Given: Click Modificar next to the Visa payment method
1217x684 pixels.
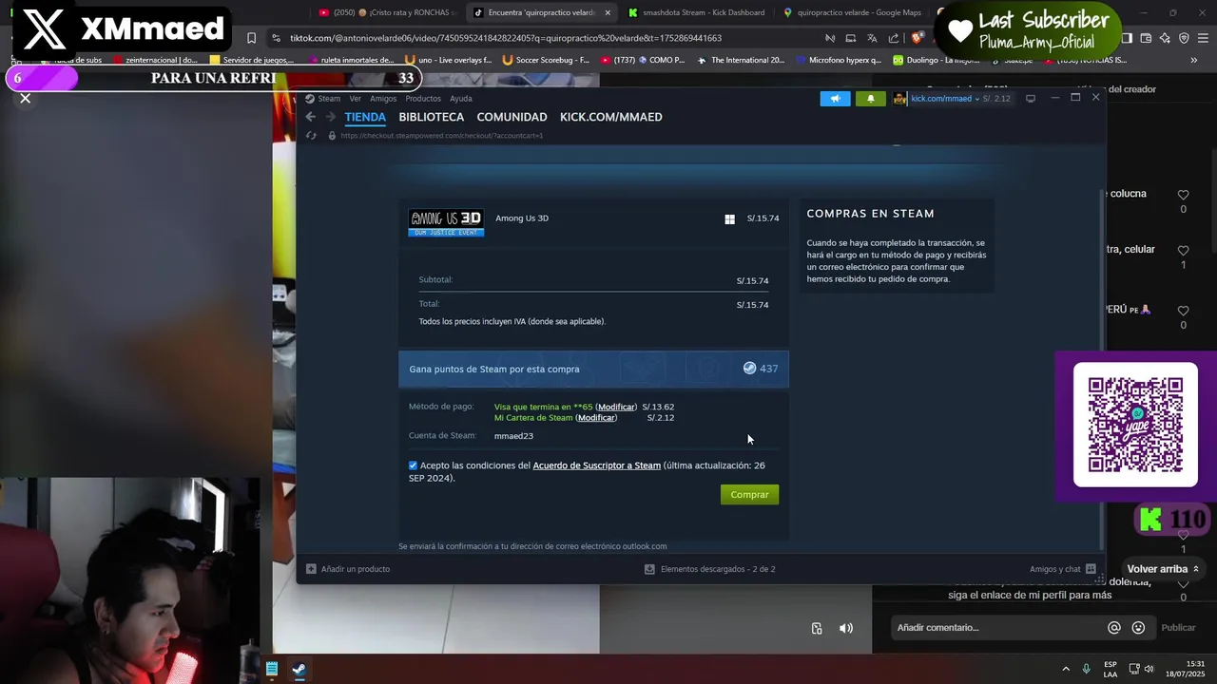Looking at the screenshot, I should tap(616, 407).
